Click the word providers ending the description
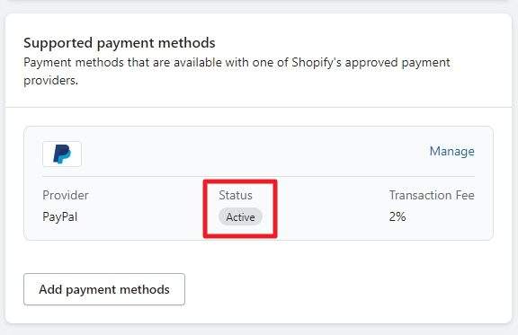 [x=50, y=81]
